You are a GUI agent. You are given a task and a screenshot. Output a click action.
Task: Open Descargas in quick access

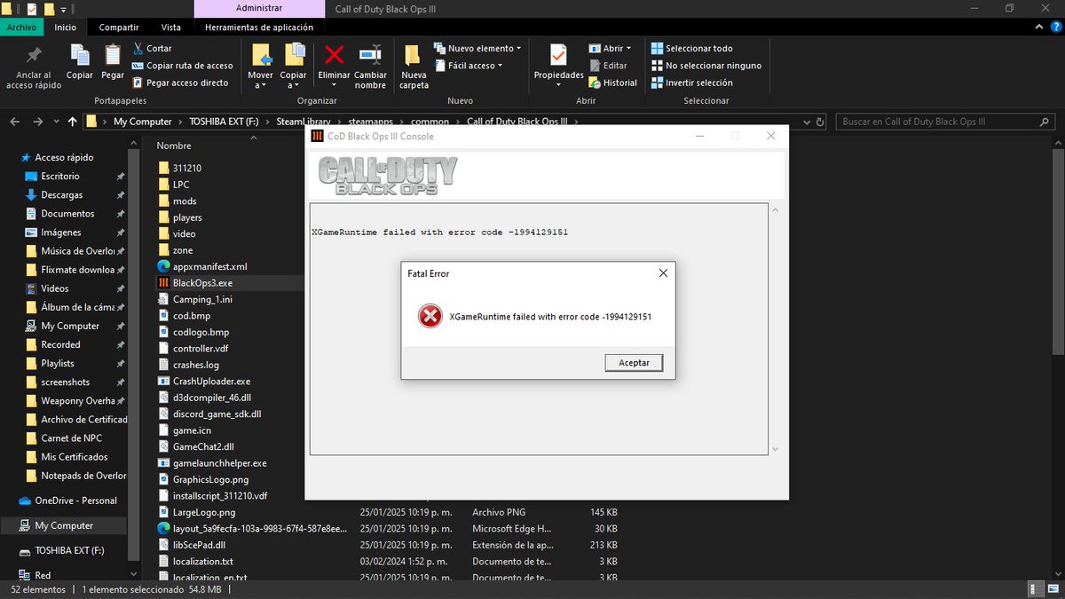point(61,194)
